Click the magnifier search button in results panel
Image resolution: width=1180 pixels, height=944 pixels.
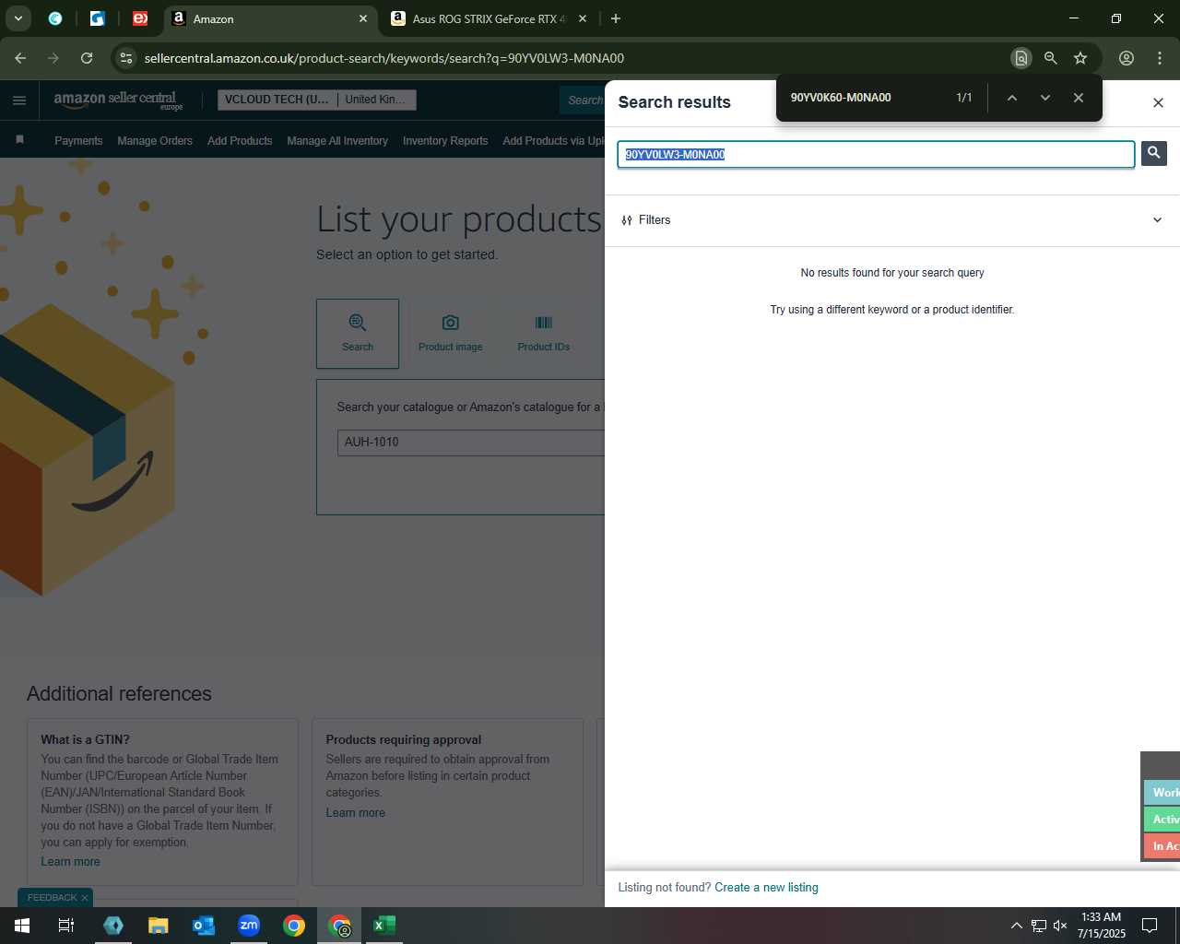[x=1153, y=153]
